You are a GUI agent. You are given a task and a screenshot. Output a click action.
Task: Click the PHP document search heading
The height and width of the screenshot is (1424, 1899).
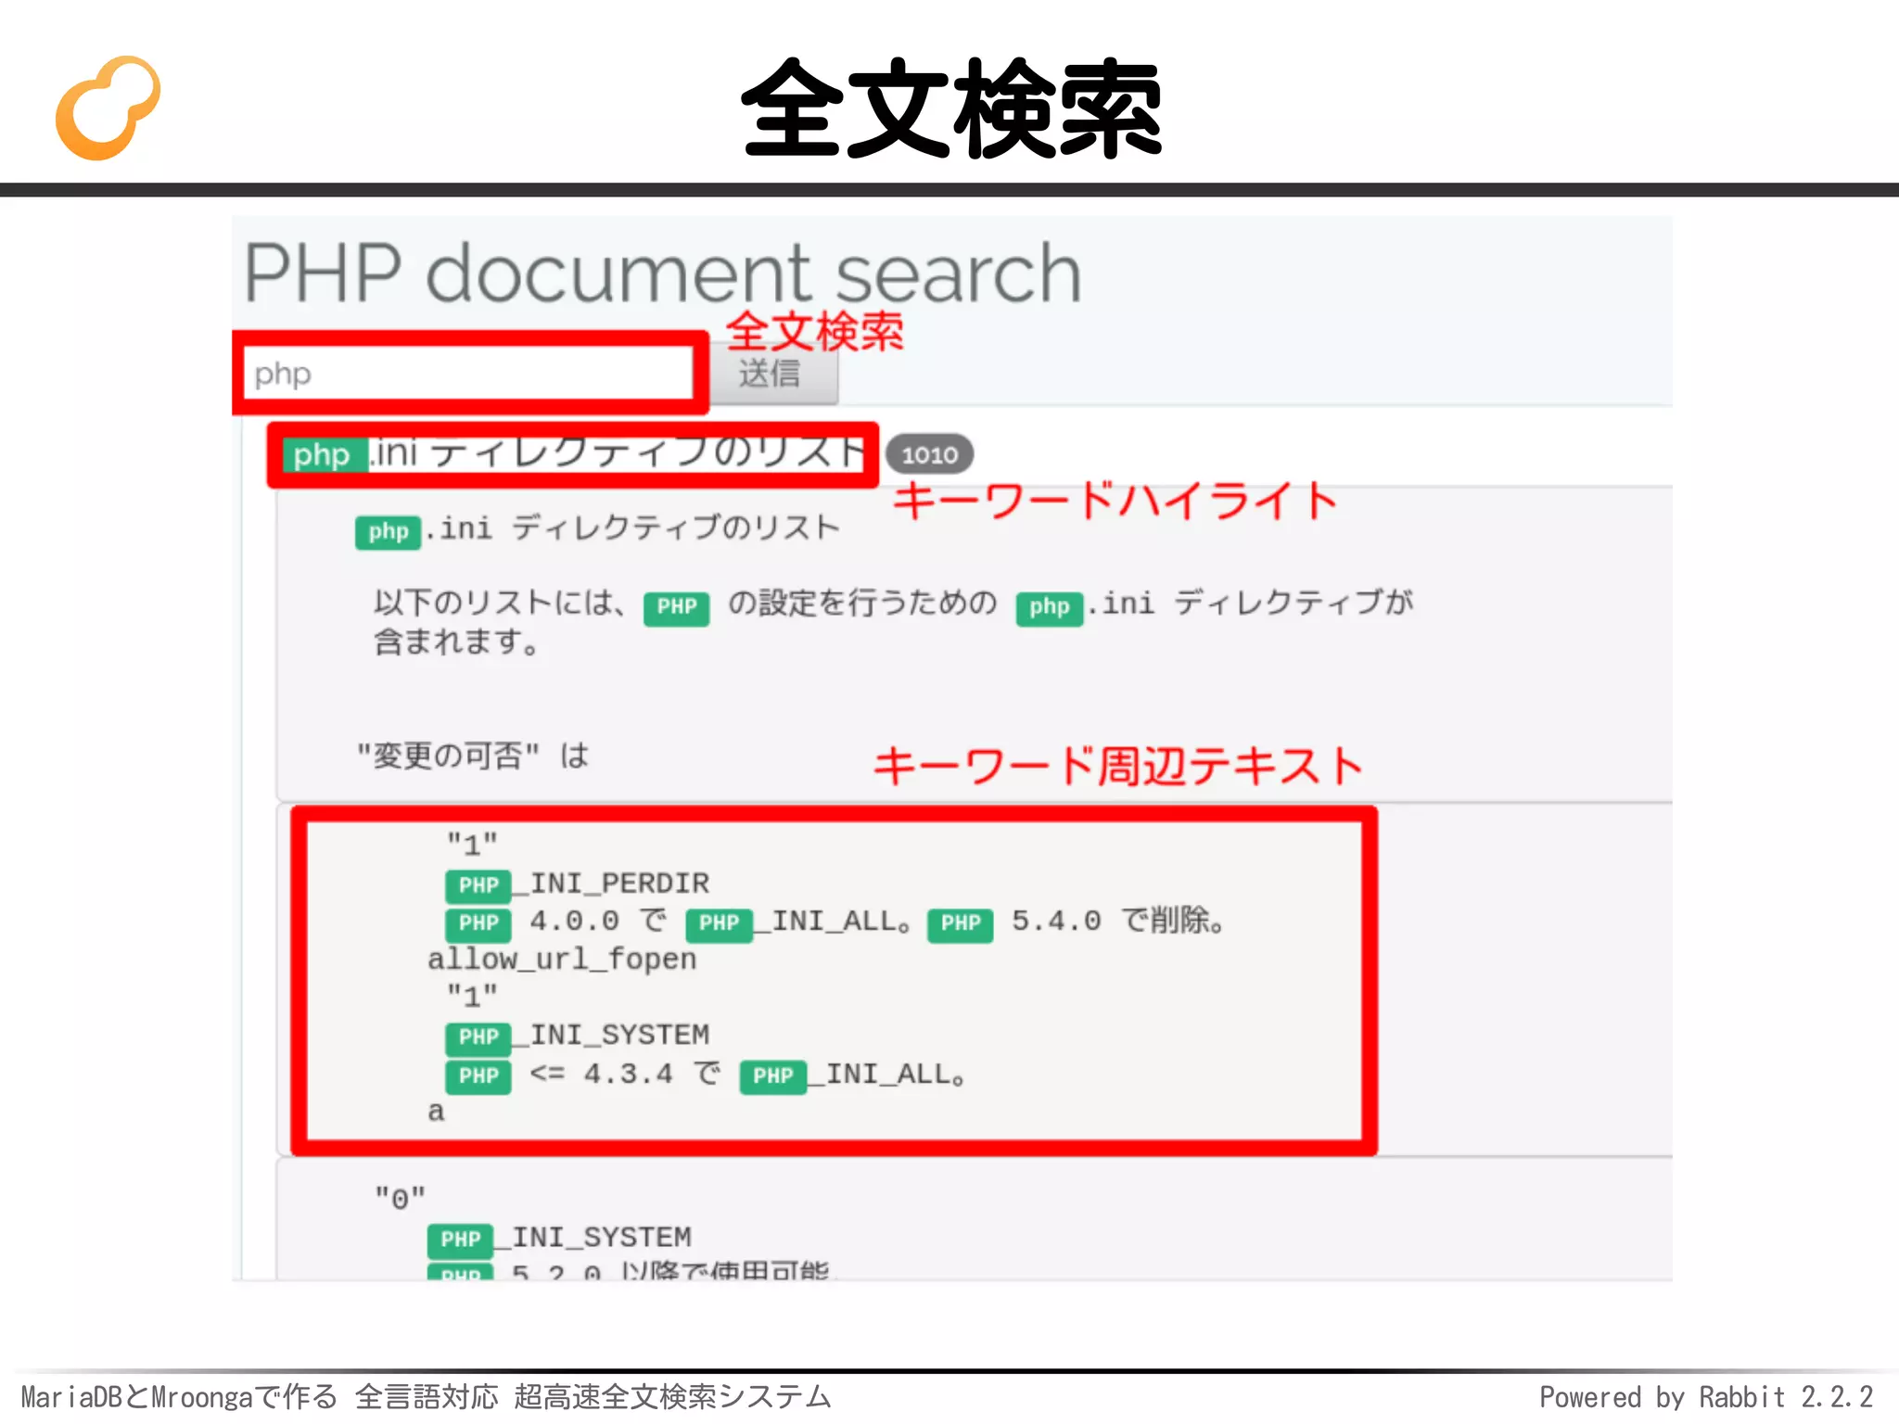(x=662, y=273)
